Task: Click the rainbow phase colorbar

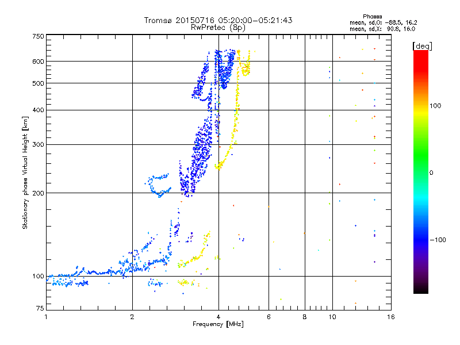Action: coord(421,171)
